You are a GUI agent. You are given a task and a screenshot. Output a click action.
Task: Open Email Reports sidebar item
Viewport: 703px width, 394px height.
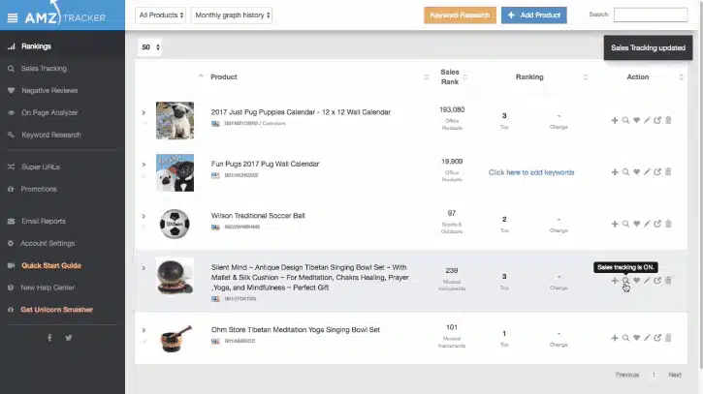[43, 221]
